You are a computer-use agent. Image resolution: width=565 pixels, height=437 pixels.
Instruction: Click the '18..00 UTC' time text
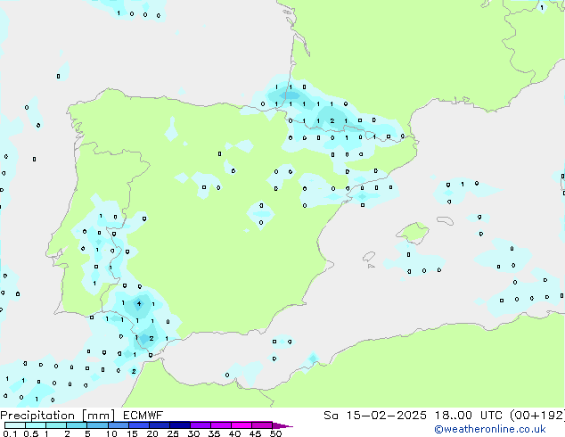coord(469,416)
